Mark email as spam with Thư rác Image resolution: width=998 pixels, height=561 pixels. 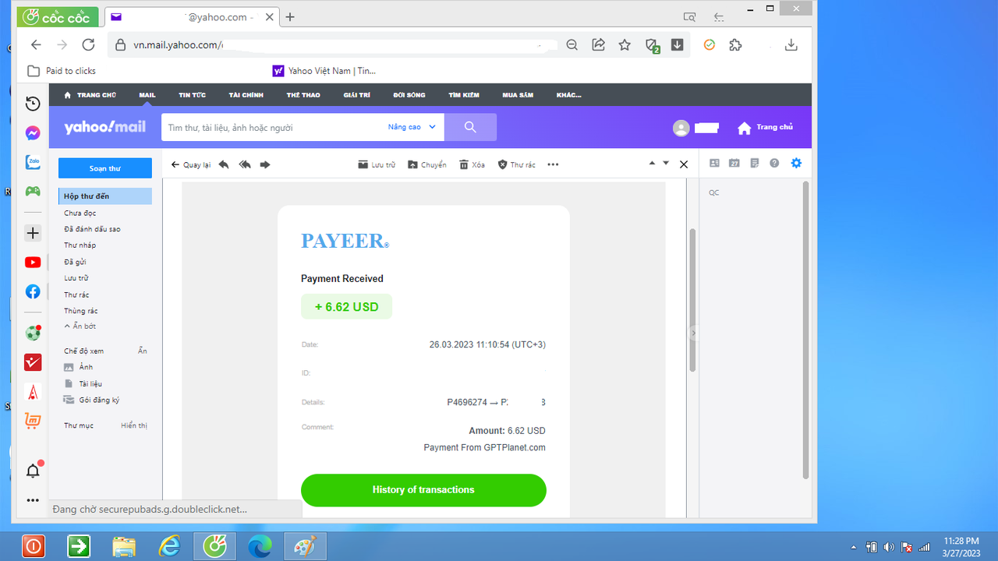(517, 164)
